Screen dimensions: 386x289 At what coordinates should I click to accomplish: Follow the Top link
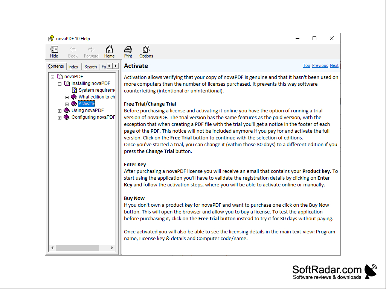[306, 65]
